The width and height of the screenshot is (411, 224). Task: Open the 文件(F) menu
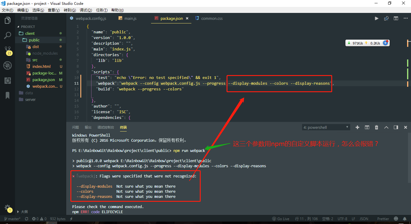[x=8, y=10]
